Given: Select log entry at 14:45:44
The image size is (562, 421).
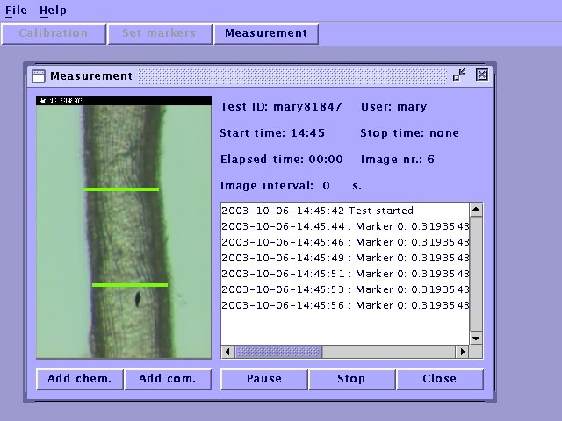Looking at the screenshot, I should [x=345, y=226].
